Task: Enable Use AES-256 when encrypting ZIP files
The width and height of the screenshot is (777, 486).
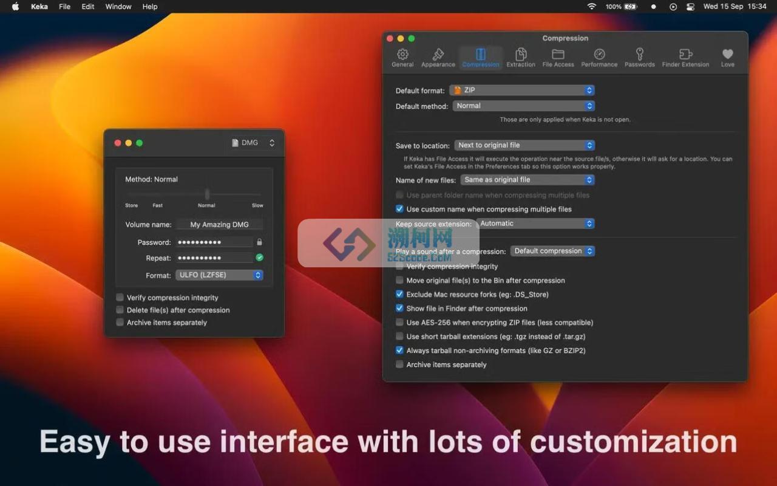Action: [x=399, y=323]
